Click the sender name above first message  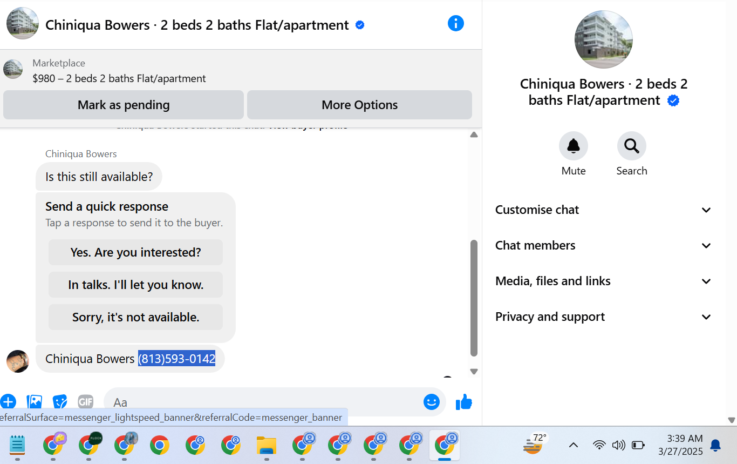tap(81, 154)
